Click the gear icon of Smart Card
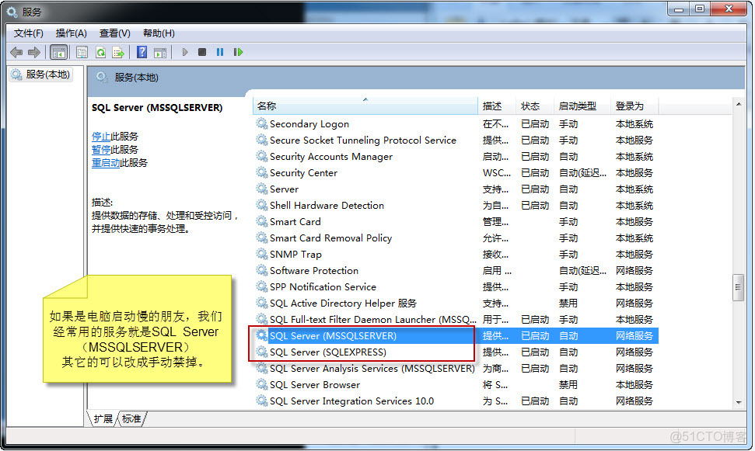 [262, 222]
